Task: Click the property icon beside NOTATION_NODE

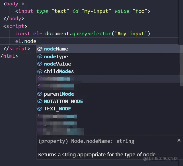Action: coord(40,101)
